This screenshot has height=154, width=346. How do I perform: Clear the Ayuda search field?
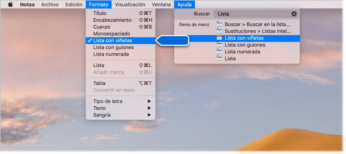pyautogui.click(x=294, y=14)
